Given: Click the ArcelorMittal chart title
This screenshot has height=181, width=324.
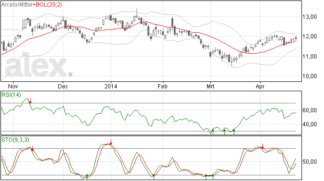Looking at the screenshot, I should pyautogui.click(x=17, y=5).
